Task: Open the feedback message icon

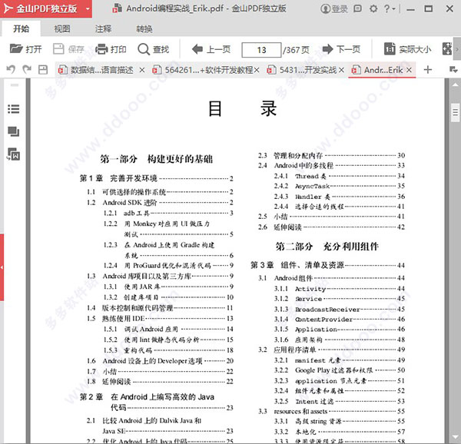Action: tap(357, 8)
